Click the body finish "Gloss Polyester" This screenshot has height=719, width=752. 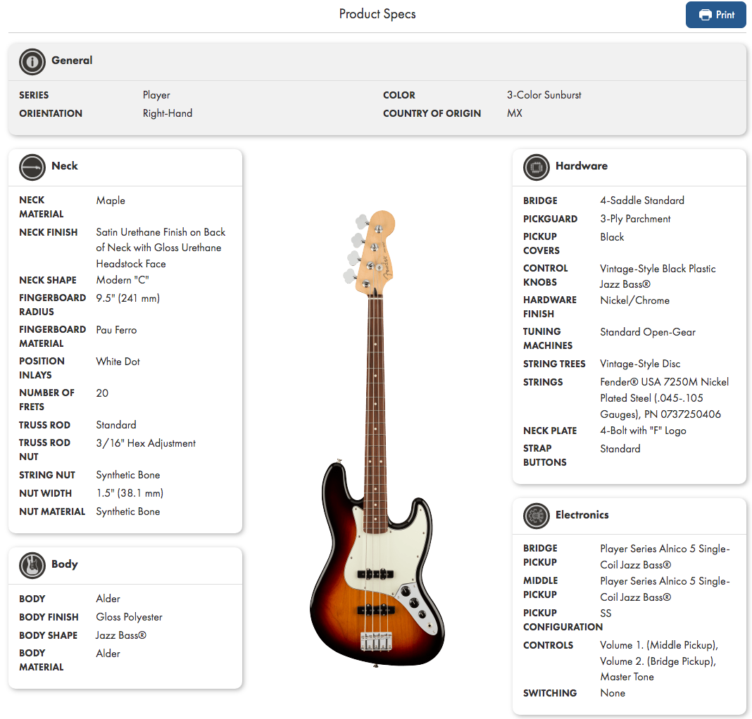click(x=129, y=617)
